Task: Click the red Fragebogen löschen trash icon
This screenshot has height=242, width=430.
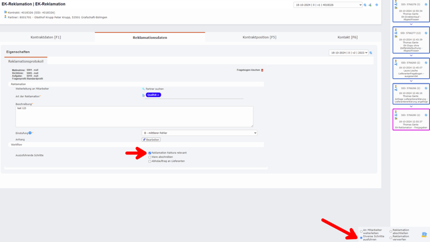Action: [262, 70]
